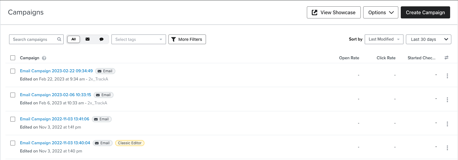
Task: Open the column settings sliders icon
Action: point(446,58)
